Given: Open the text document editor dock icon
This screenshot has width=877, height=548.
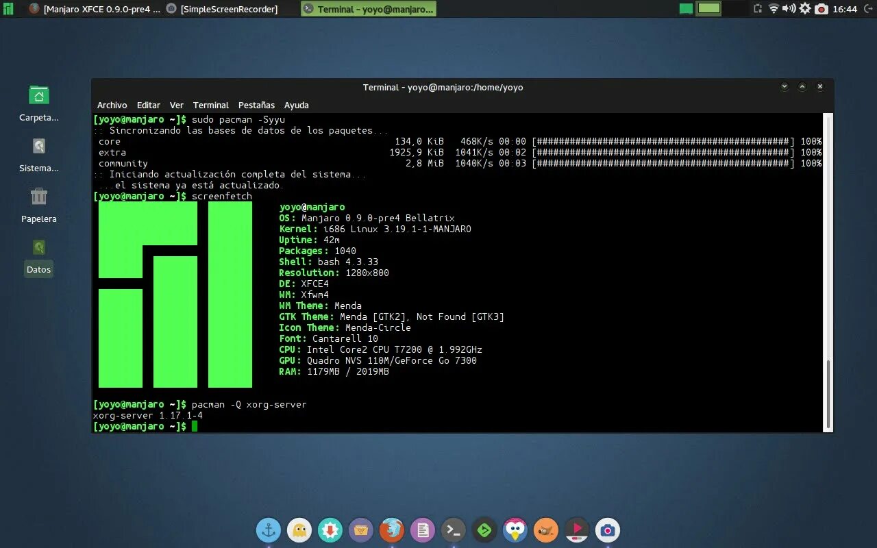Looking at the screenshot, I should click(x=423, y=530).
